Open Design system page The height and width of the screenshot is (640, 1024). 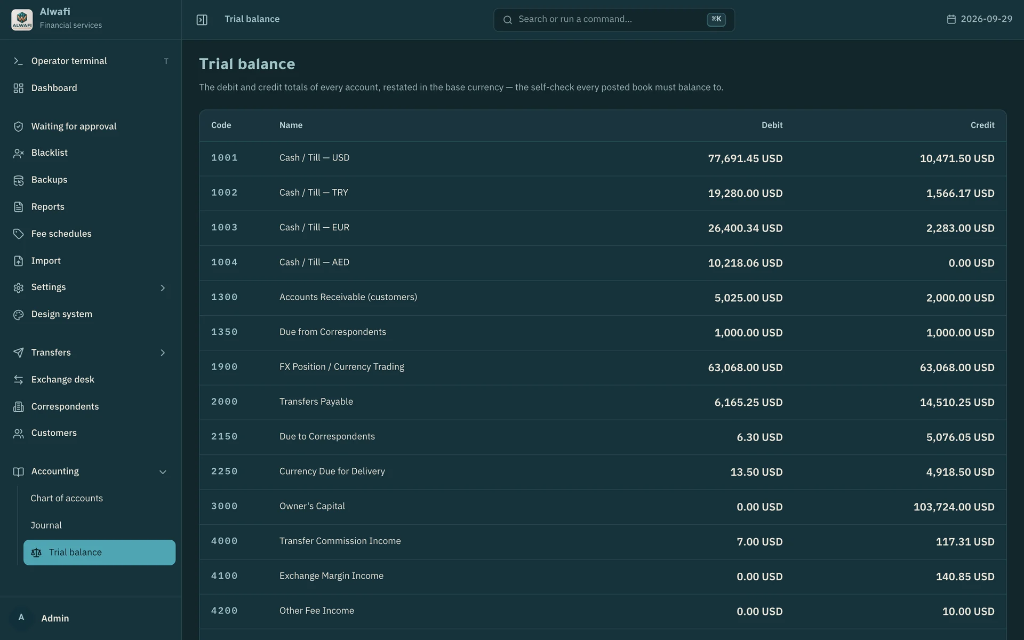[x=91, y=314]
